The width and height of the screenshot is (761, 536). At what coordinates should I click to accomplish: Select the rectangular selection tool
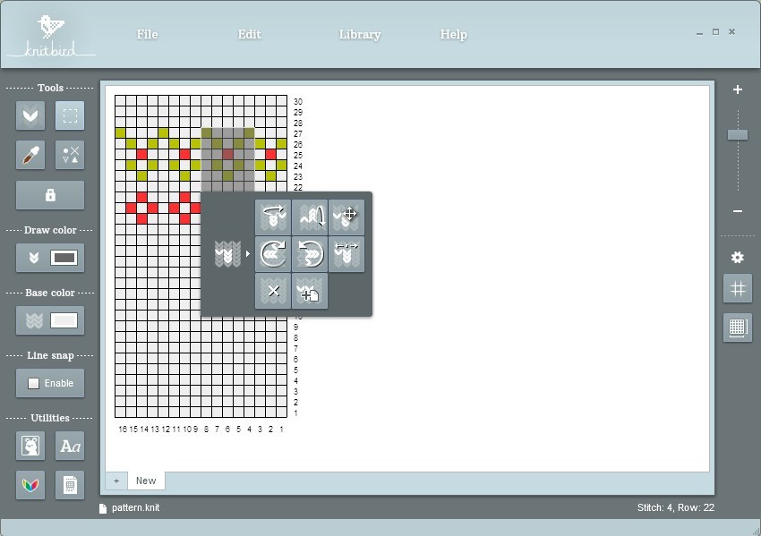70,115
